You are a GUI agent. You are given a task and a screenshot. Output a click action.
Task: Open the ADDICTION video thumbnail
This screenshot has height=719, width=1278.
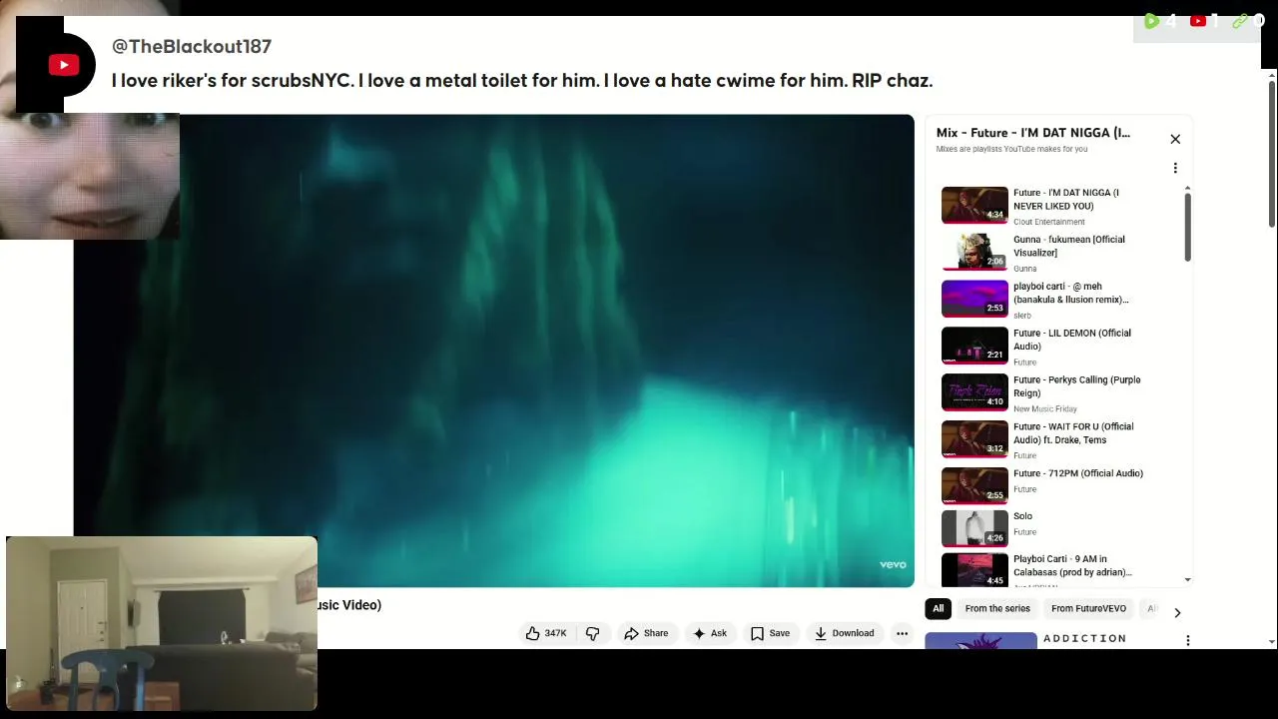980,641
